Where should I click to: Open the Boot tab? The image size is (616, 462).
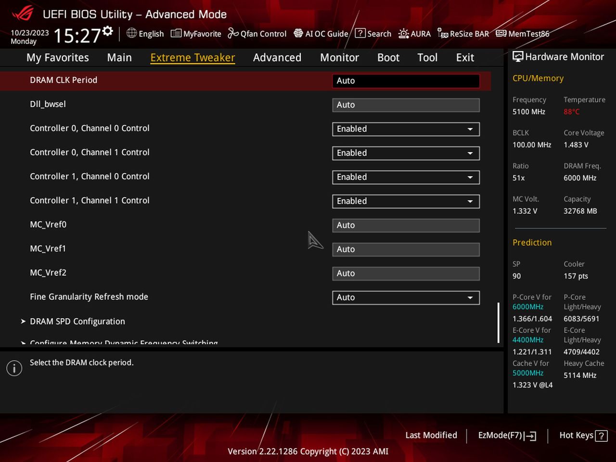pyautogui.click(x=388, y=58)
